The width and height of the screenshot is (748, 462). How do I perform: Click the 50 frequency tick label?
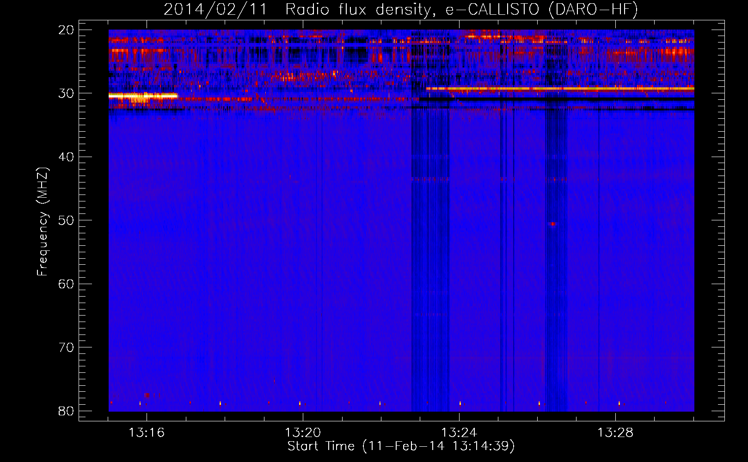[x=66, y=220]
